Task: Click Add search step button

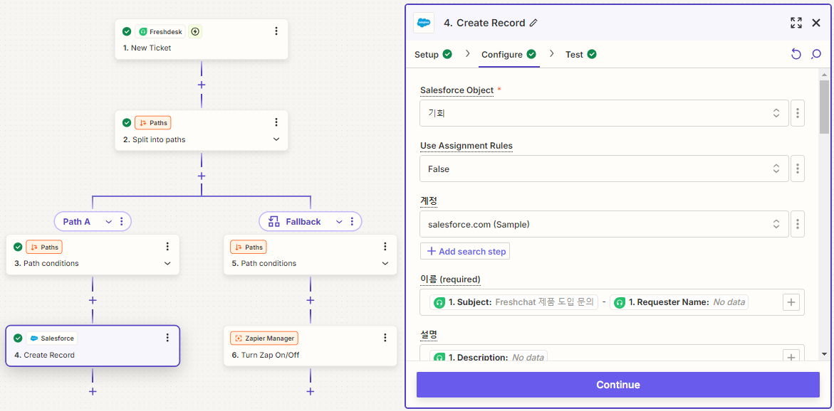Action: tap(465, 251)
